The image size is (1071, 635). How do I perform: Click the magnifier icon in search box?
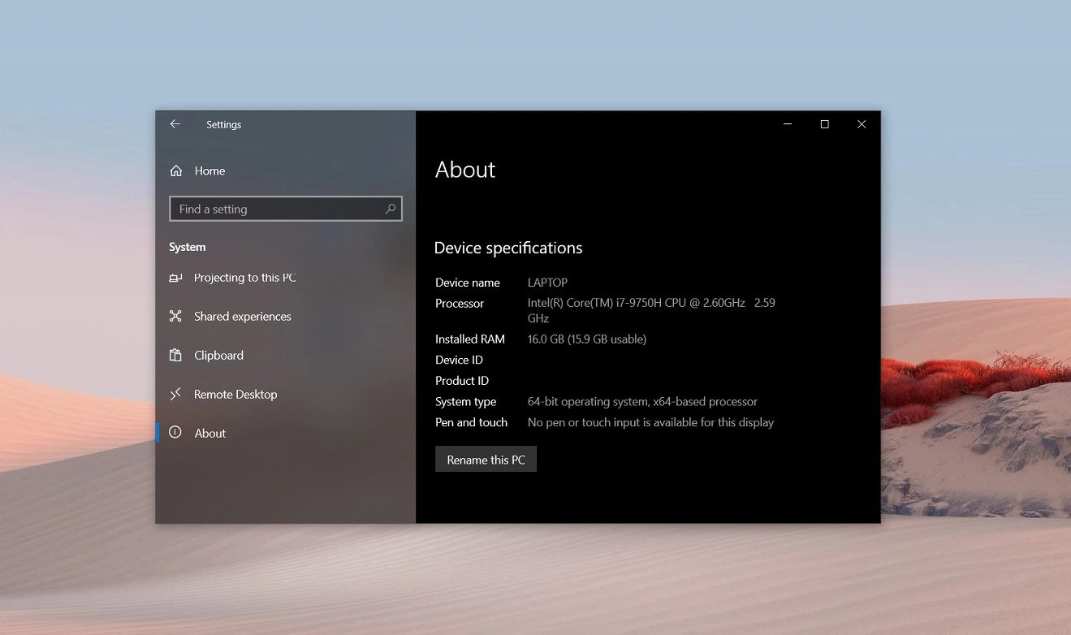(391, 209)
